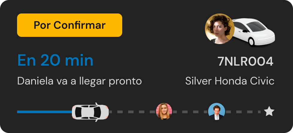Open the curly-haired driver's profile photo

[220, 29]
